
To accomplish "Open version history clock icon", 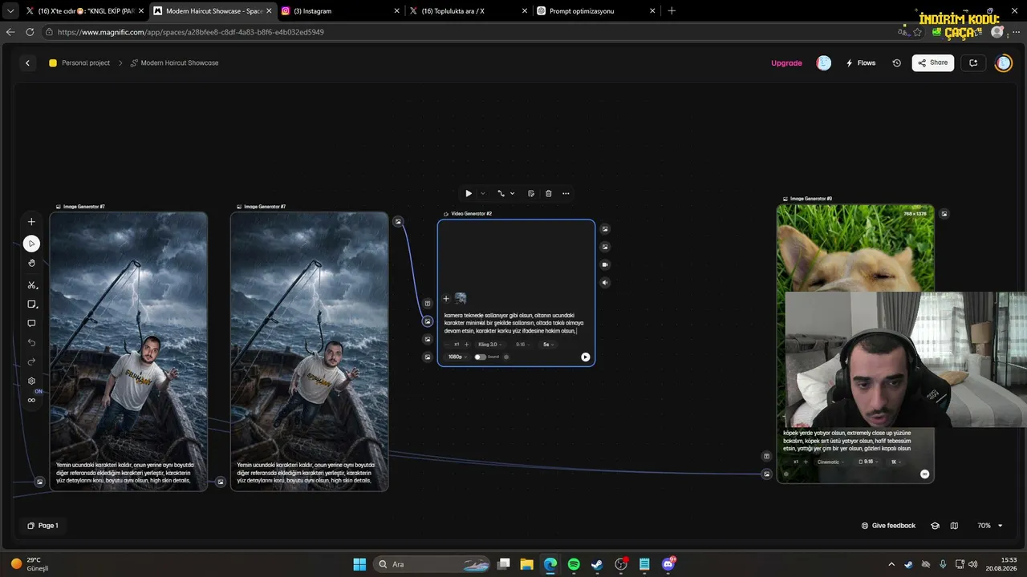I will click(897, 63).
